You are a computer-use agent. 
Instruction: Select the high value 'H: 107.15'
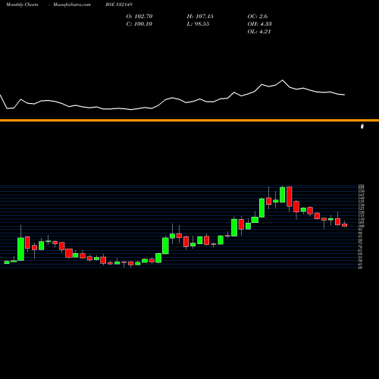(x=200, y=17)
